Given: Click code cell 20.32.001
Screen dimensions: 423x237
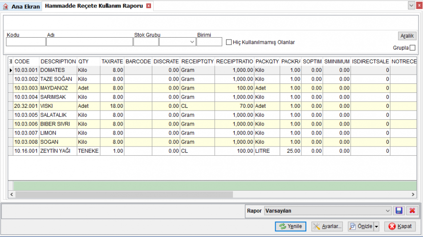Looking at the screenshot, I should pyautogui.click(x=26, y=106).
